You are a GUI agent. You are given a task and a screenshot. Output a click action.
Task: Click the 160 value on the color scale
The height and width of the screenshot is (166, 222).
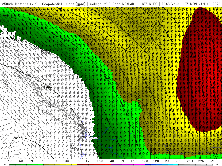tap(133, 161)
